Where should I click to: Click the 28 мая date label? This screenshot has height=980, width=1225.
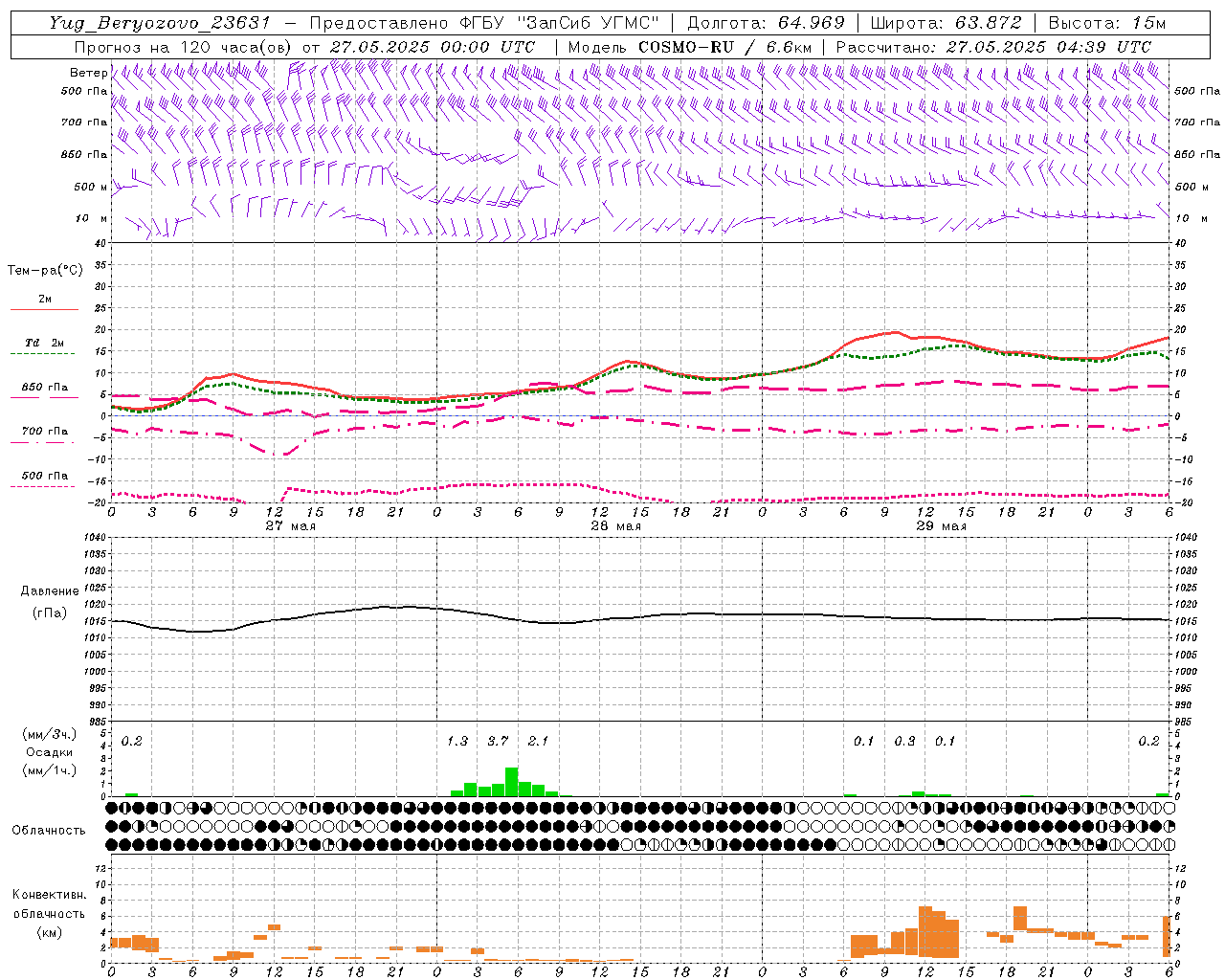point(615,526)
